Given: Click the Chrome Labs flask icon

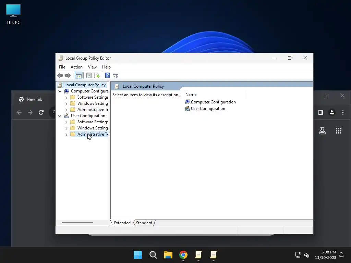Looking at the screenshot, I should pyautogui.click(x=322, y=131).
